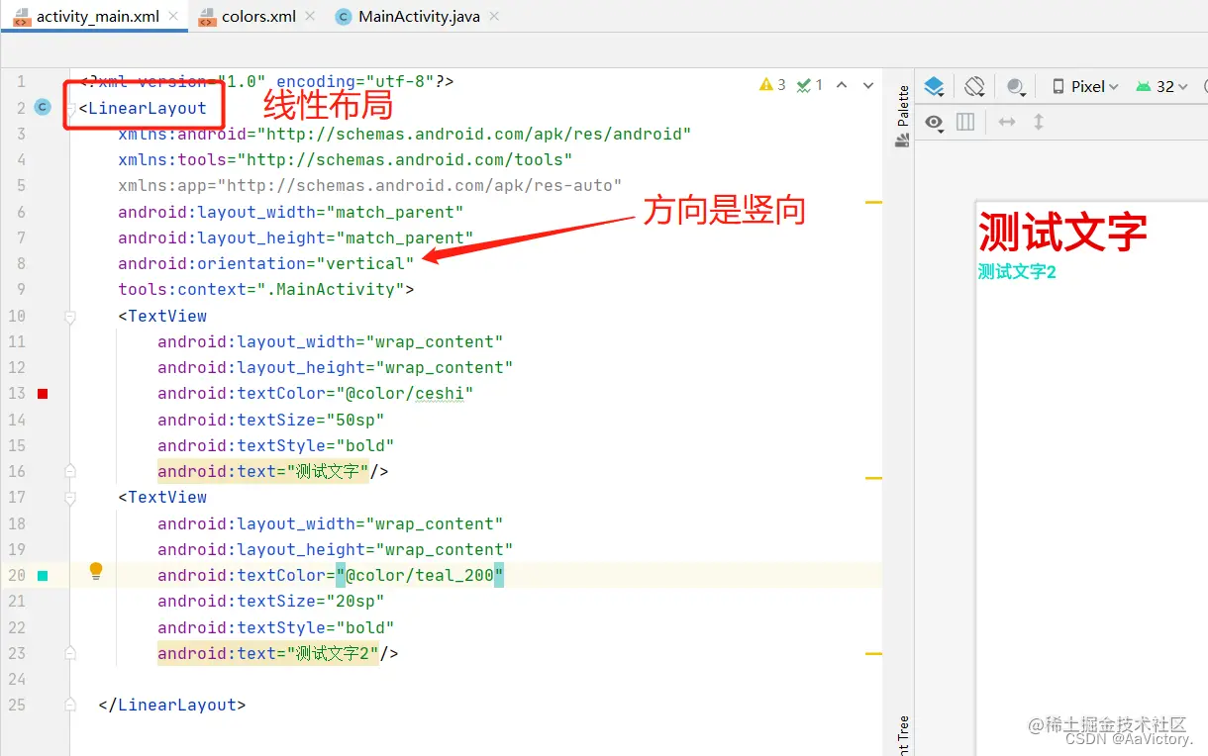
Task: Click the related class gutter icon on line 2
Action: pyautogui.click(x=42, y=107)
